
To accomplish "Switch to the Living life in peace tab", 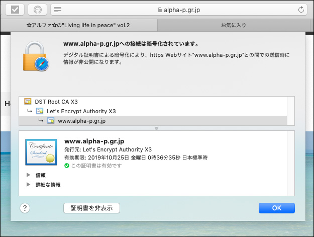I will coord(78,25).
